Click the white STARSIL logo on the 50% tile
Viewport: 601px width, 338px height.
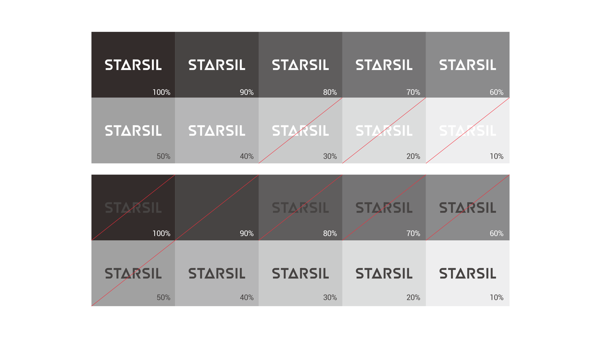[x=133, y=131]
